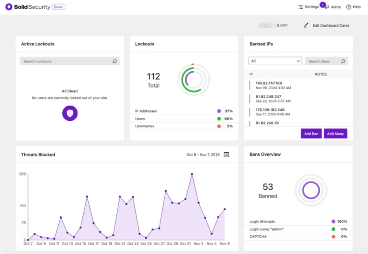Click the Sep 20, 2024 2:37 AM timestamp
This screenshot has width=368, height=254.
273,101
